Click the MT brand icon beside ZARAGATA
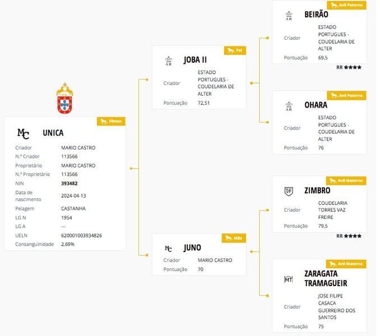The image size is (380, 336). (289, 279)
